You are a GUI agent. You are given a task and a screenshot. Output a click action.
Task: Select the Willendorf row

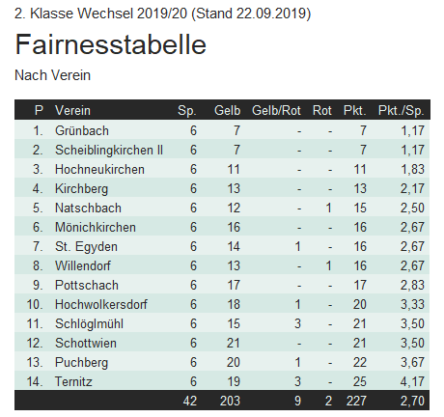pos(222,265)
